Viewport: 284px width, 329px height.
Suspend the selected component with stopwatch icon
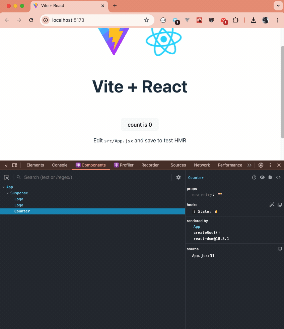pos(254,177)
